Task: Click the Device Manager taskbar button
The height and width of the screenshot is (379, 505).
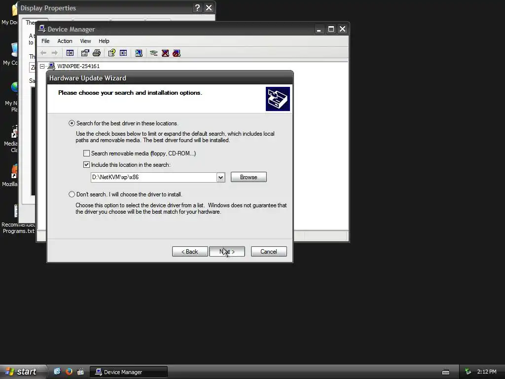Action: (129, 372)
